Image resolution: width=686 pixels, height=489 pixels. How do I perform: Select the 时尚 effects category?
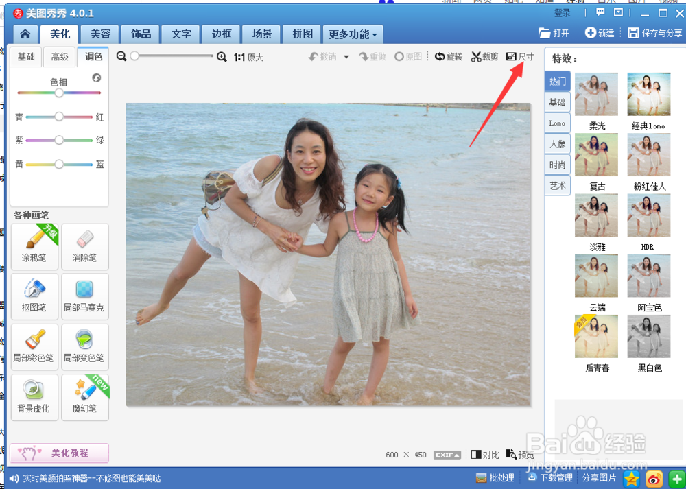557,165
